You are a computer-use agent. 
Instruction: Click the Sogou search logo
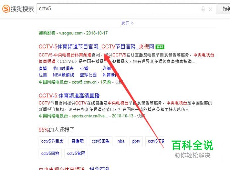click(x=18, y=9)
